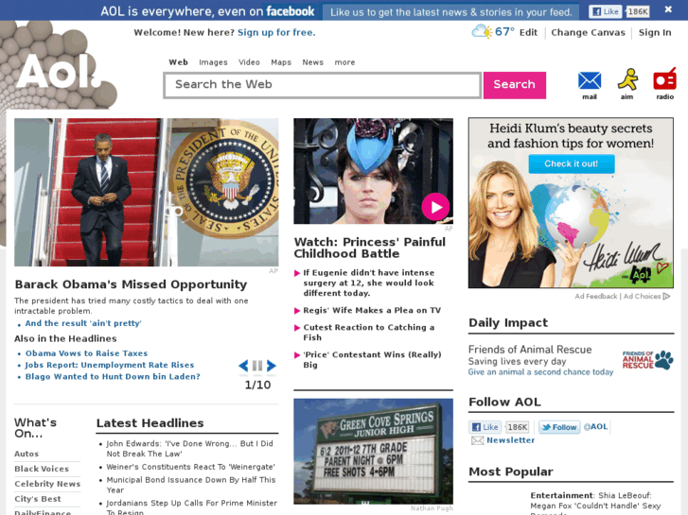Viewport: 688px width, 515px height.
Task: Open Celebrity News section
Action: 47,484
